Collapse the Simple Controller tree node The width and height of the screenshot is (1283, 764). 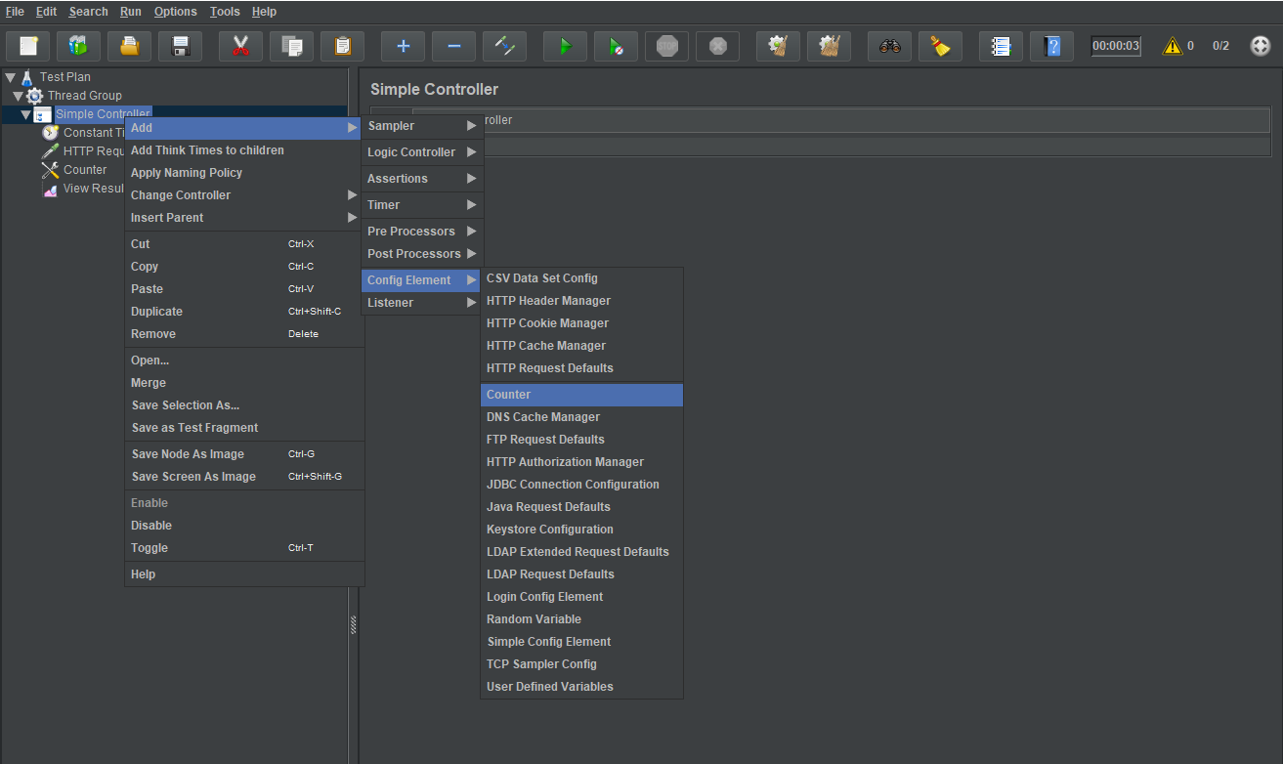(x=25, y=114)
